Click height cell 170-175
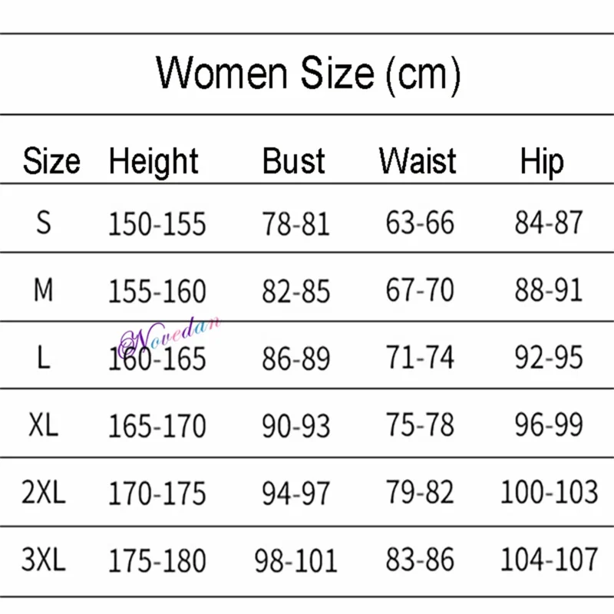This screenshot has height=614, width=614. (157, 494)
